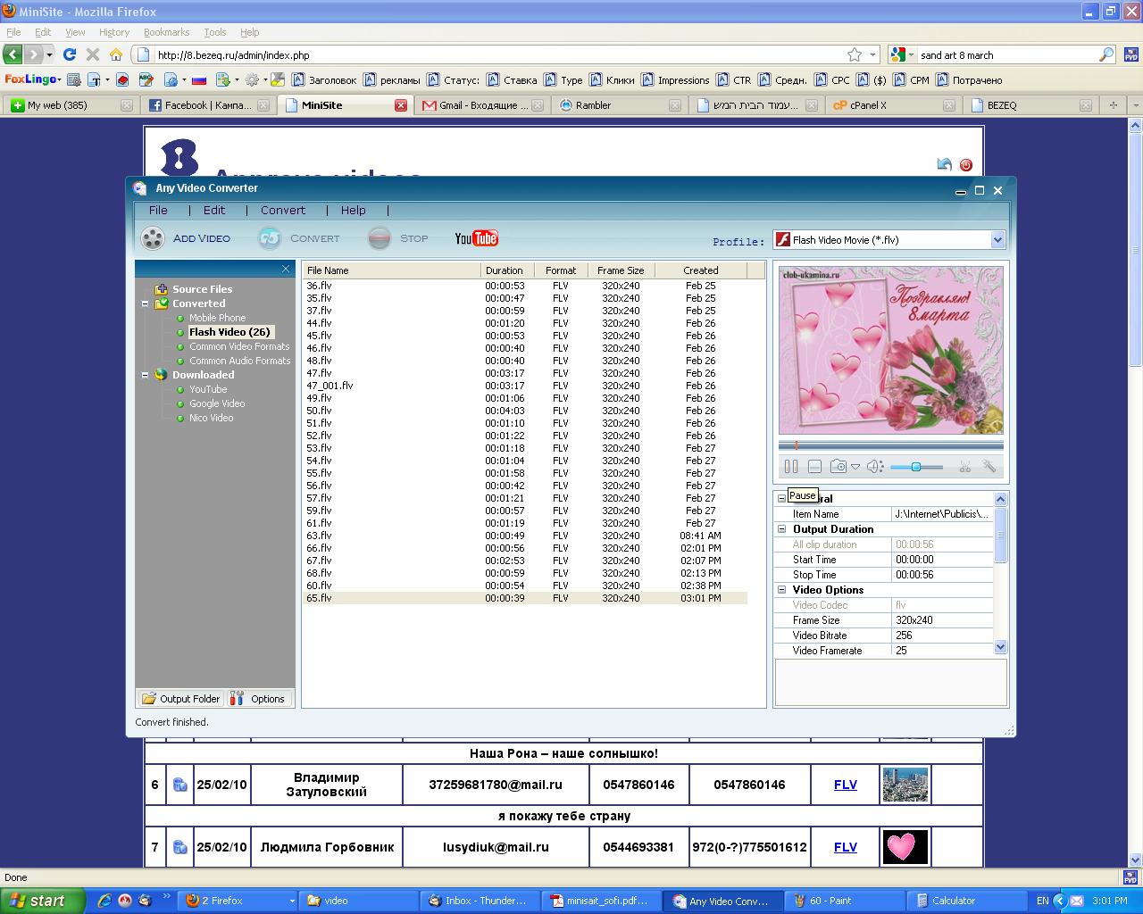Open the Edit menu in Any Video Converter
This screenshot has height=914, width=1143.
(x=214, y=211)
